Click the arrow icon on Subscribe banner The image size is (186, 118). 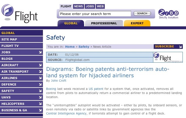coord(180,47)
